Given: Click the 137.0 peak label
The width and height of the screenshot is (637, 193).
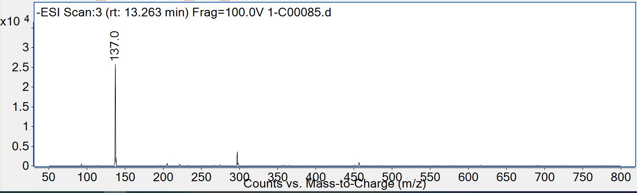Looking at the screenshot, I should coord(114,46).
